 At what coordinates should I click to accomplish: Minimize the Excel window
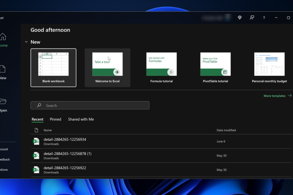tap(276, 18)
